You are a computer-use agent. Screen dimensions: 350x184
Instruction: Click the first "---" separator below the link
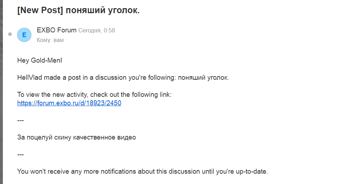tap(21, 120)
